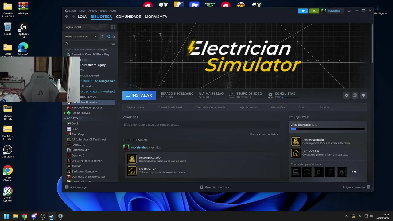The height and width of the screenshot is (221, 393).
Task: Open Central da Comunidade link
Action: 210,107
